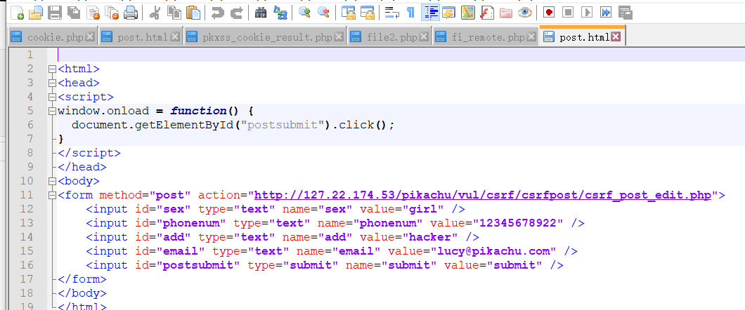Collapse the <body> fold on line 10
The height and width of the screenshot is (310, 745).
(52, 182)
